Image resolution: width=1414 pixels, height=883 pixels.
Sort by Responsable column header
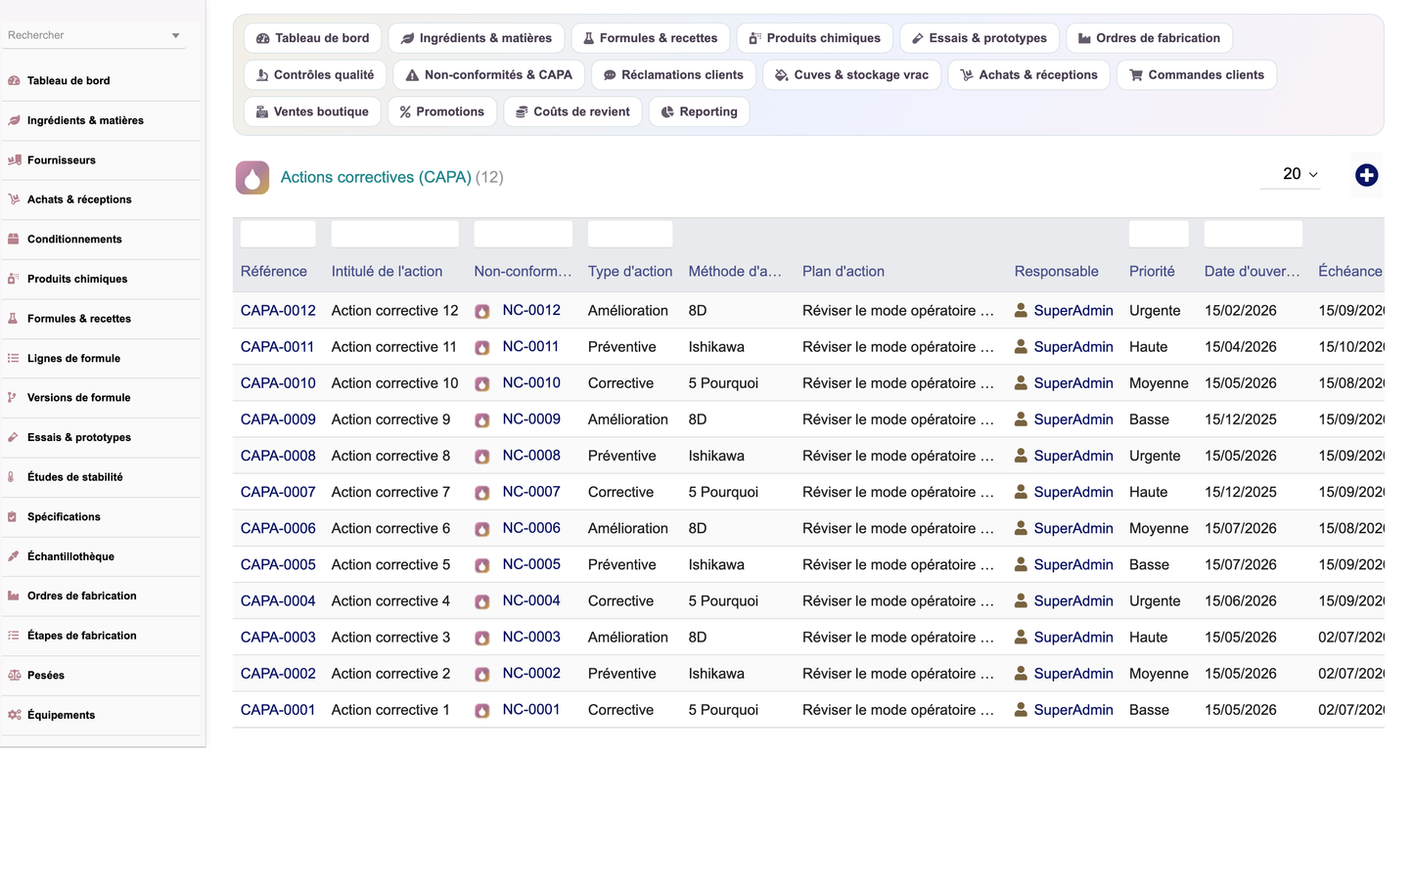[1056, 272]
